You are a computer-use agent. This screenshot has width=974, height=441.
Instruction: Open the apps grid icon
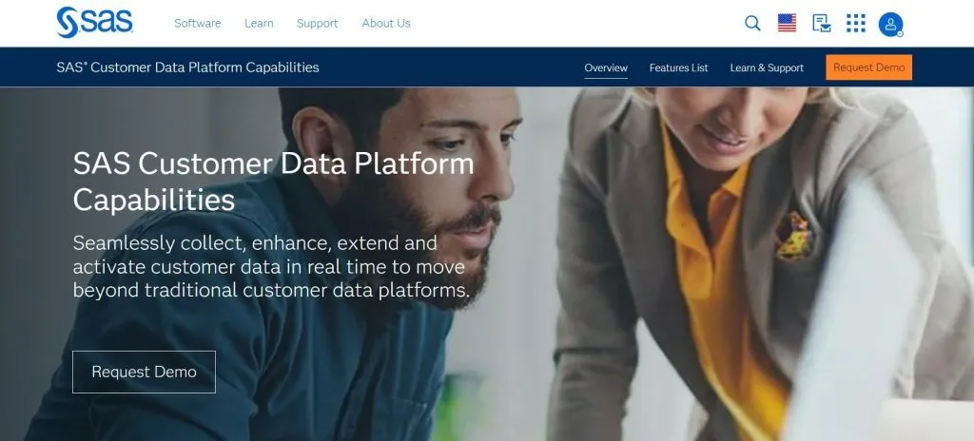coord(855,24)
